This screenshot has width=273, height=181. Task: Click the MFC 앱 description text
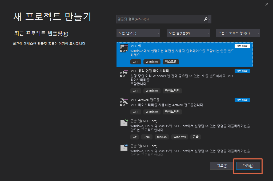pos(182,53)
